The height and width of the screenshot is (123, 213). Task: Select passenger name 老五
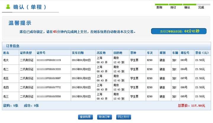6,78
